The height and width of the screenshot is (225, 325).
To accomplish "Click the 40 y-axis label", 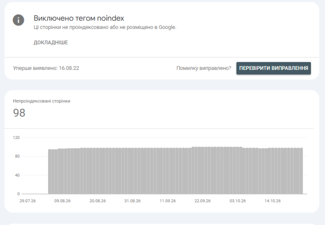I will tap(17, 175).
